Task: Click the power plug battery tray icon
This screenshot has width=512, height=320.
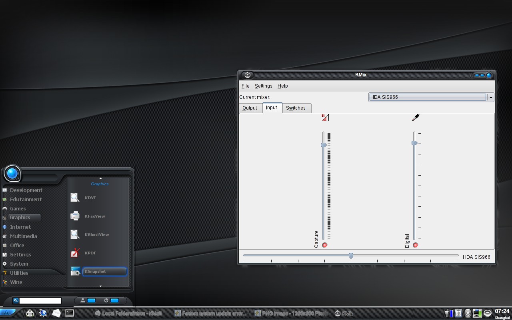Action: [x=449, y=313]
